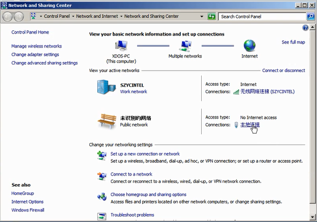This screenshot has height=222, width=317.
Task: Click the Connect to a network icon
Action: click(x=102, y=176)
